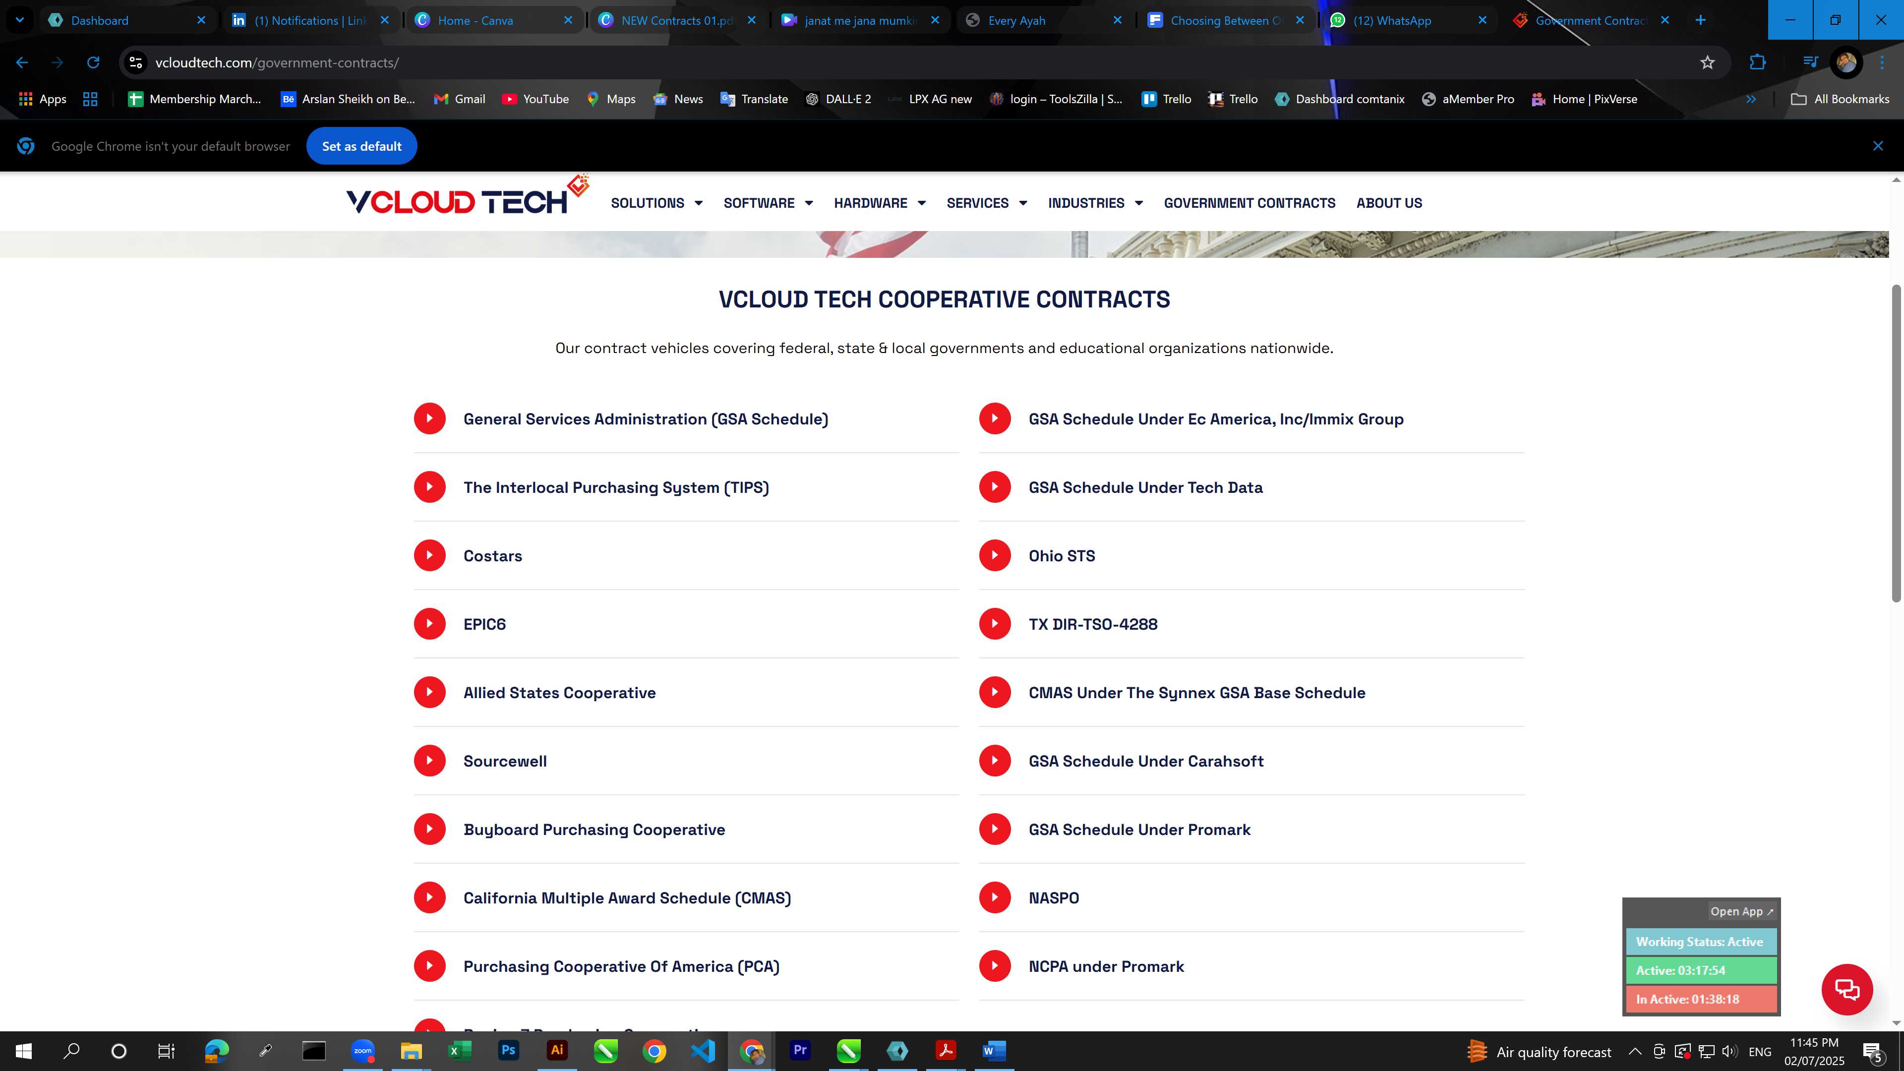Open Windows taskbar search icon

tap(72, 1051)
